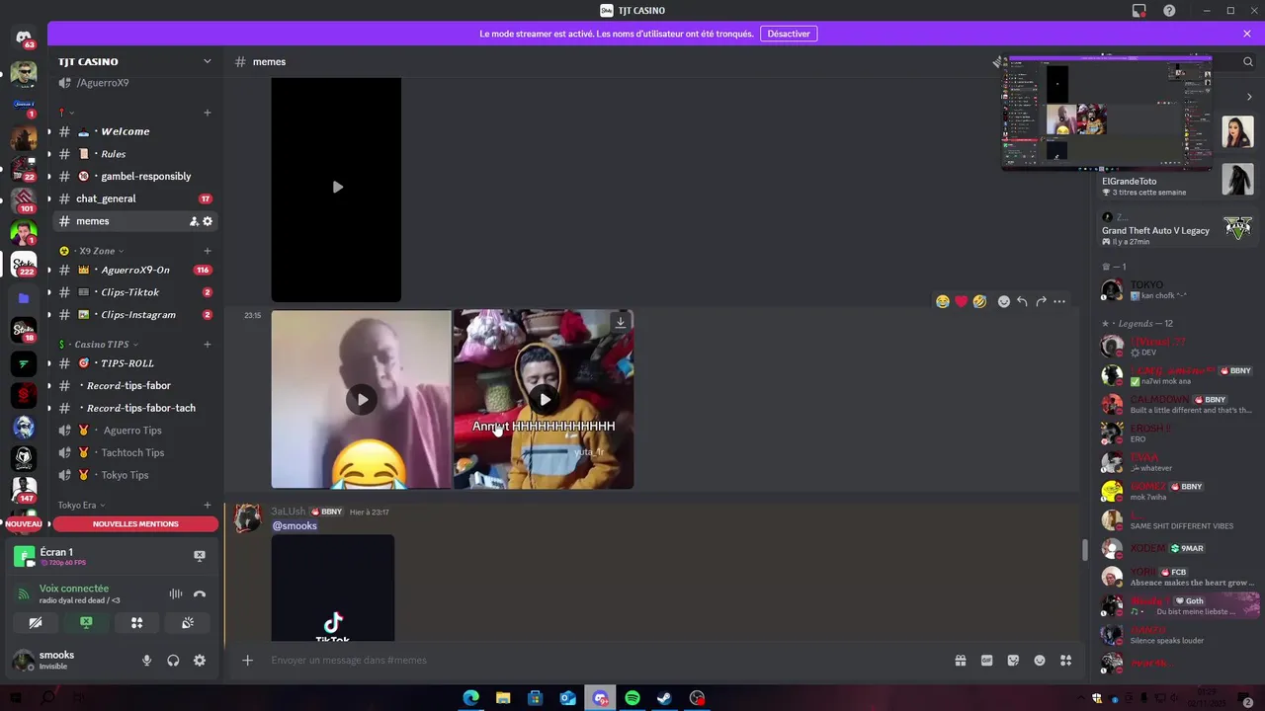1265x711 pixels.
Task: Open sticker picker in message bar
Action: click(x=1013, y=661)
